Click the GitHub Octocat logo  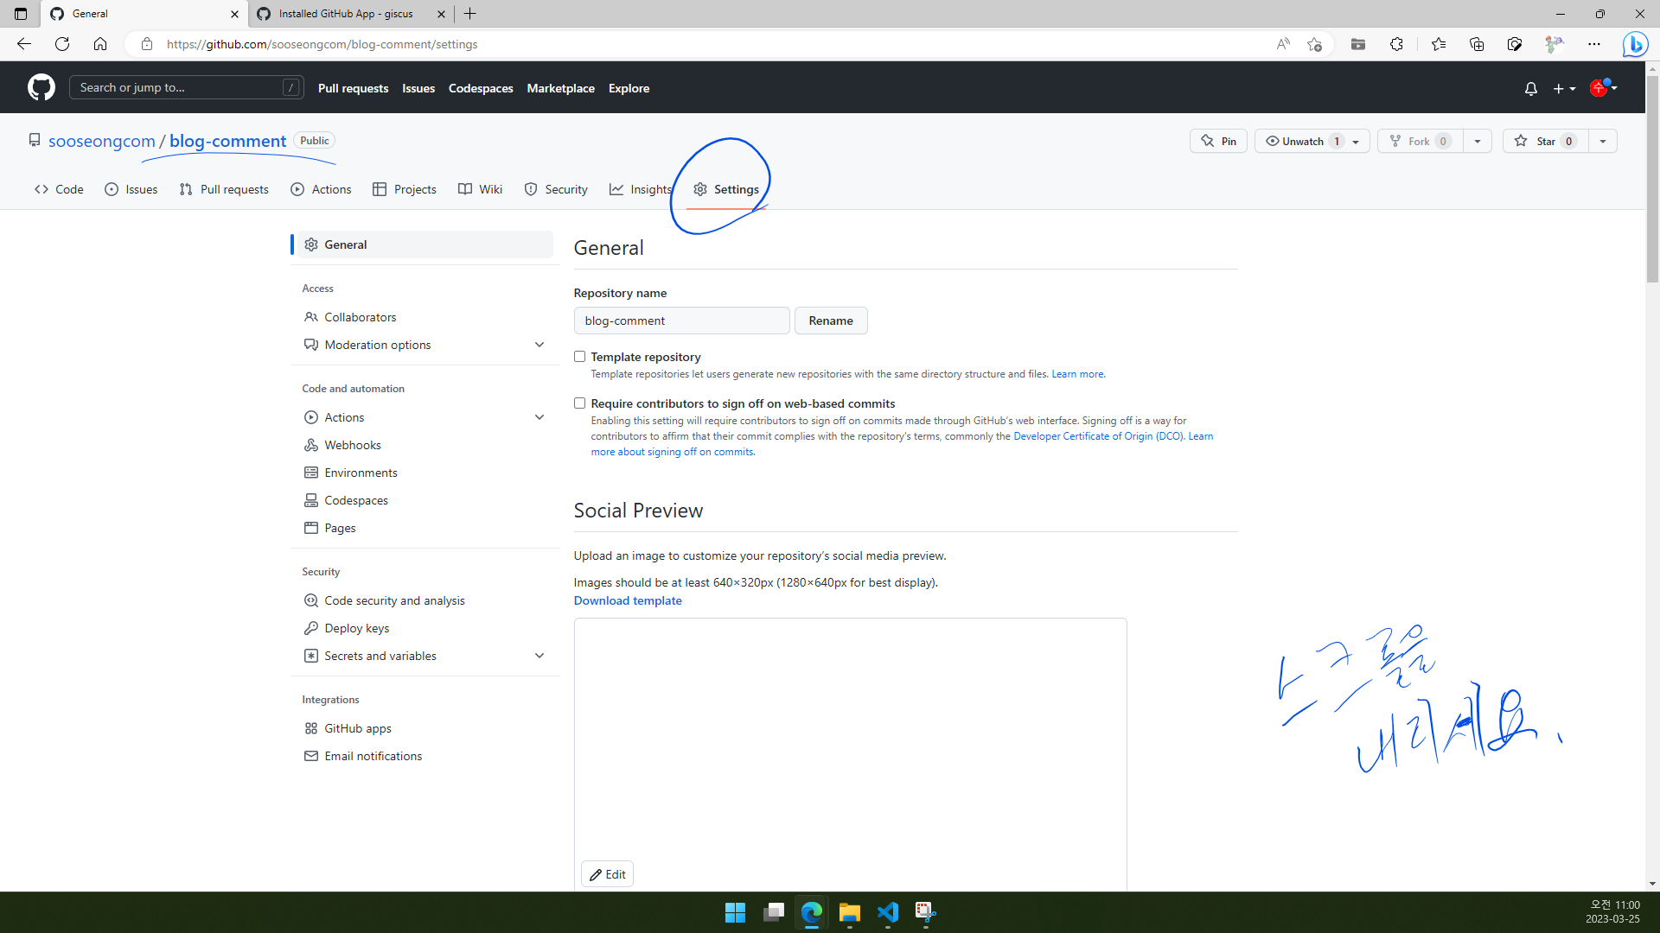click(41, 87)
